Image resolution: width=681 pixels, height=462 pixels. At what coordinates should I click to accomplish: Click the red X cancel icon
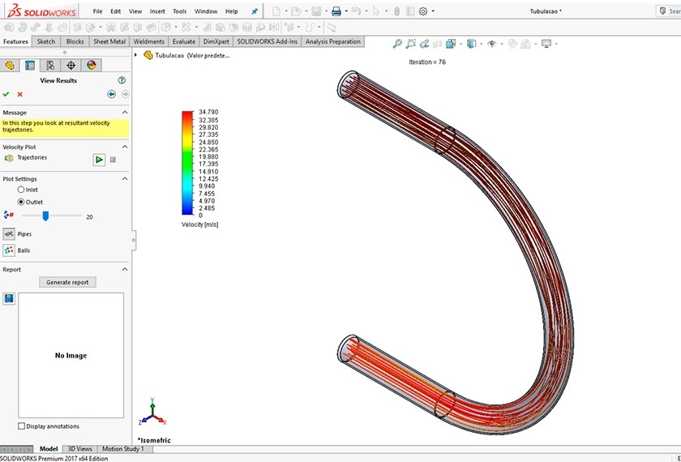(x=20, y=94)
